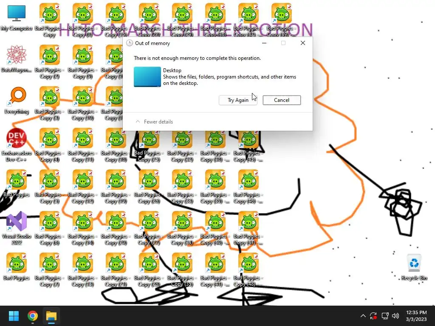Select the Bad Piggies - Copy (6) shortcut
This screenshot has width=435, height=326.
tap(49, 228)
